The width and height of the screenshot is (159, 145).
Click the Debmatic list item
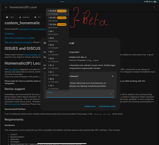point(15,139)
